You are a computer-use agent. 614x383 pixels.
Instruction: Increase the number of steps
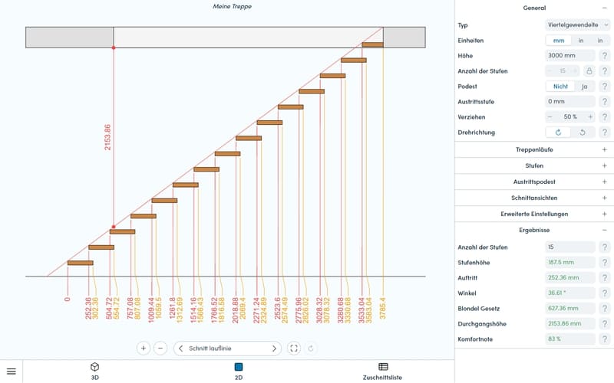coord(575,70)
